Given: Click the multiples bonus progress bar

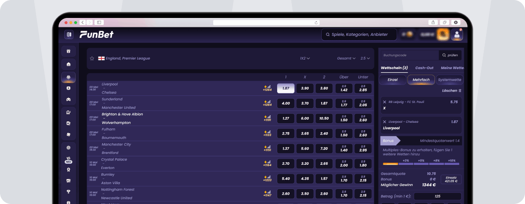Looking at the screenshot, I should pos(421,163).
